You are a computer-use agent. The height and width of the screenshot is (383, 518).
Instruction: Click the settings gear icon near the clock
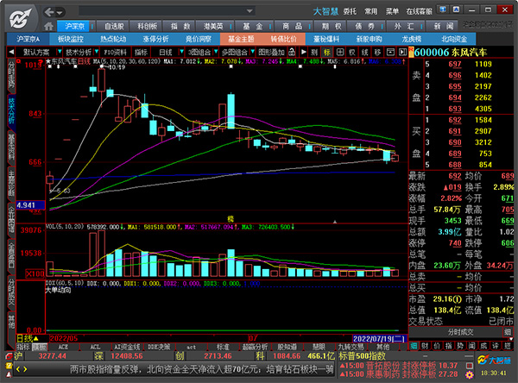click(470, 375)
